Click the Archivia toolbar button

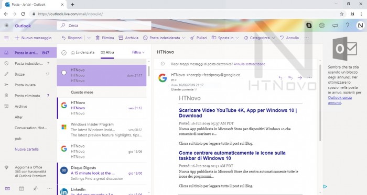tap(128, 38)
